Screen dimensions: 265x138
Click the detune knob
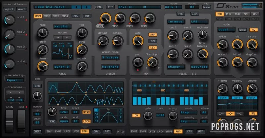coord(103,41)
